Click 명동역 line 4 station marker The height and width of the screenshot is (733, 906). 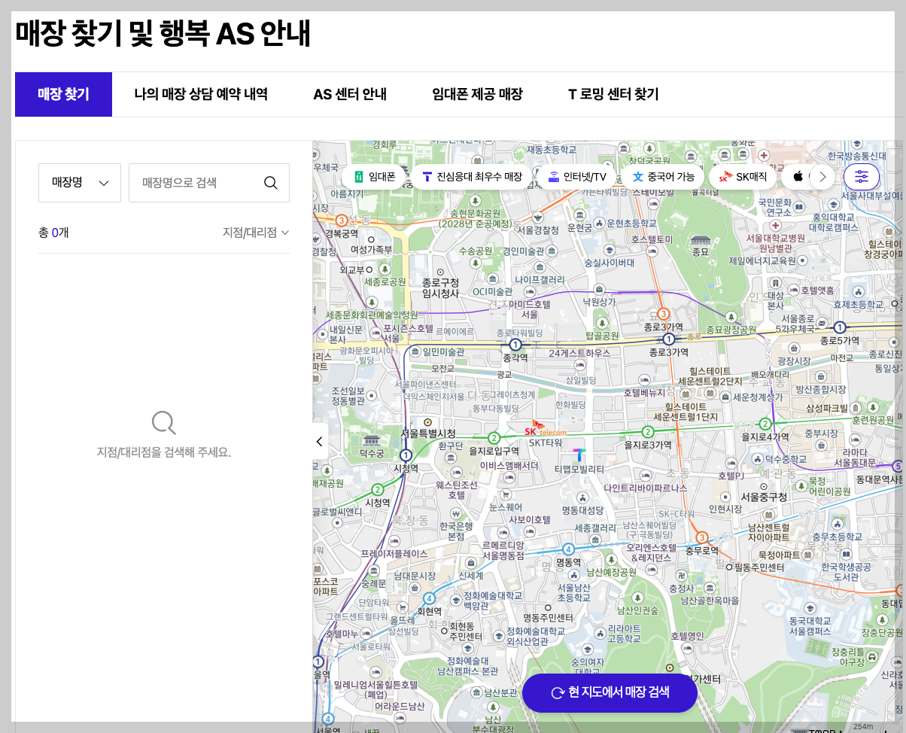(x=569, y=549)
